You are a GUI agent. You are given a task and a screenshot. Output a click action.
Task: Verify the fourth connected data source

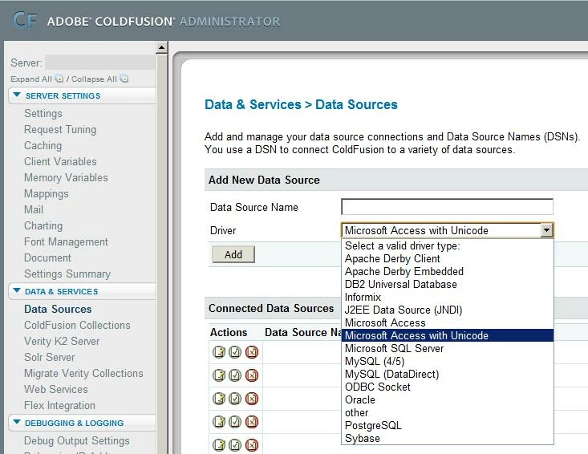click(x=235, y=422)
